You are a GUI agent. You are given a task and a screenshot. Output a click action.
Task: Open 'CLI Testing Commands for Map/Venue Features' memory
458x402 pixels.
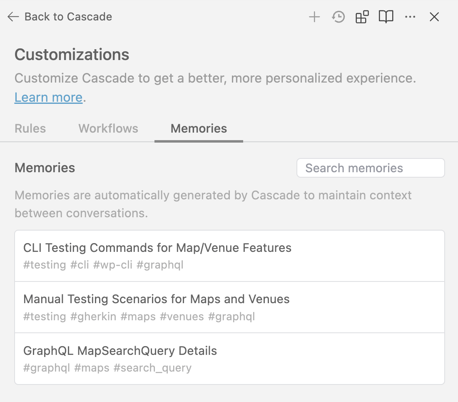[157, 248]
